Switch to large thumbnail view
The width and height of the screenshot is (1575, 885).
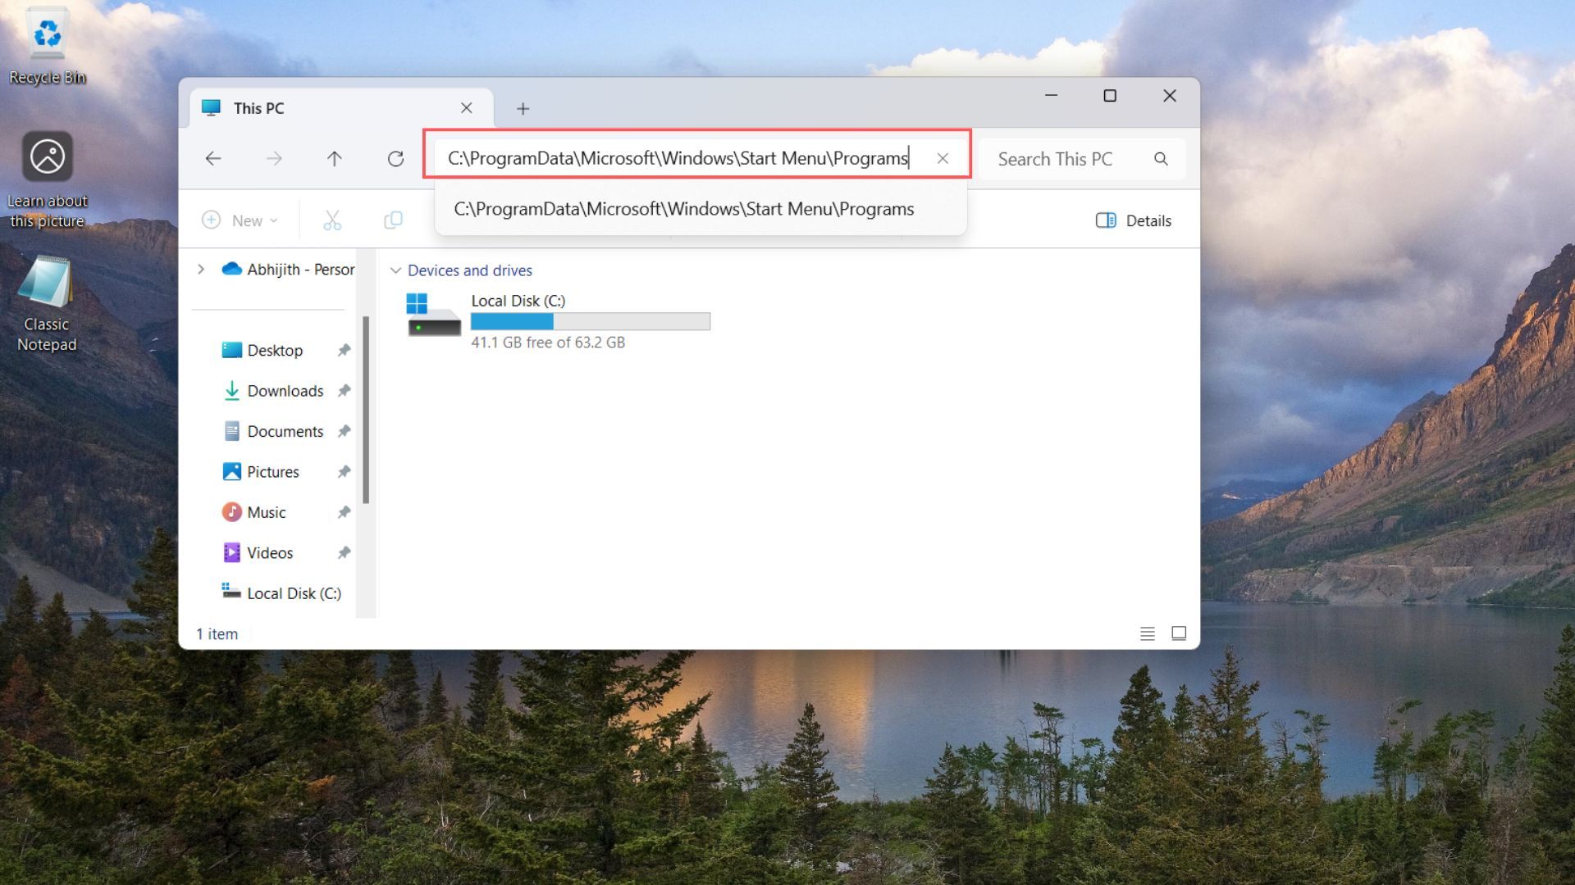tap(1179, 633)
